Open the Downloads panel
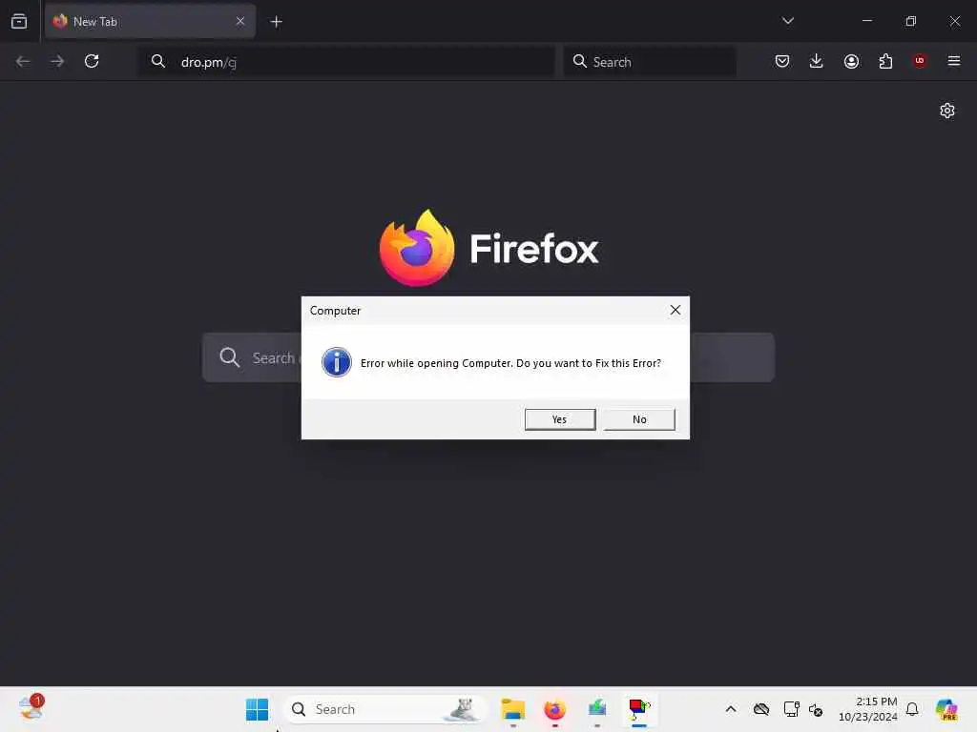The image size is (977, 732). pyautogui.click(x=817, y=61)
